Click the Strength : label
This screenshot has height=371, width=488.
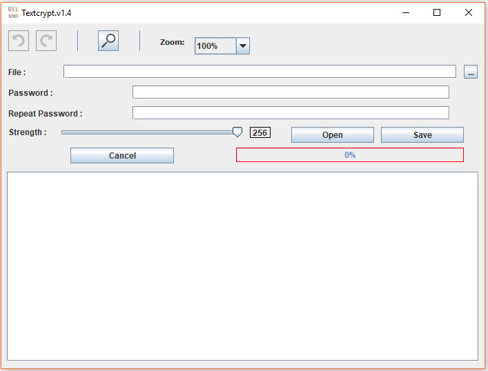[28, 132]
